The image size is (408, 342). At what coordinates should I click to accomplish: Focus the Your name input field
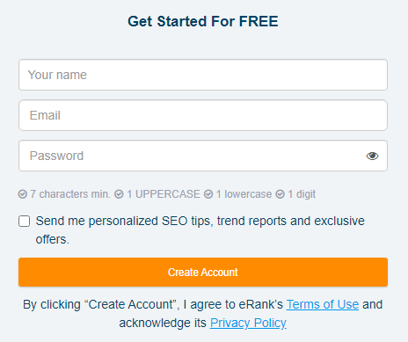[203, 75]
